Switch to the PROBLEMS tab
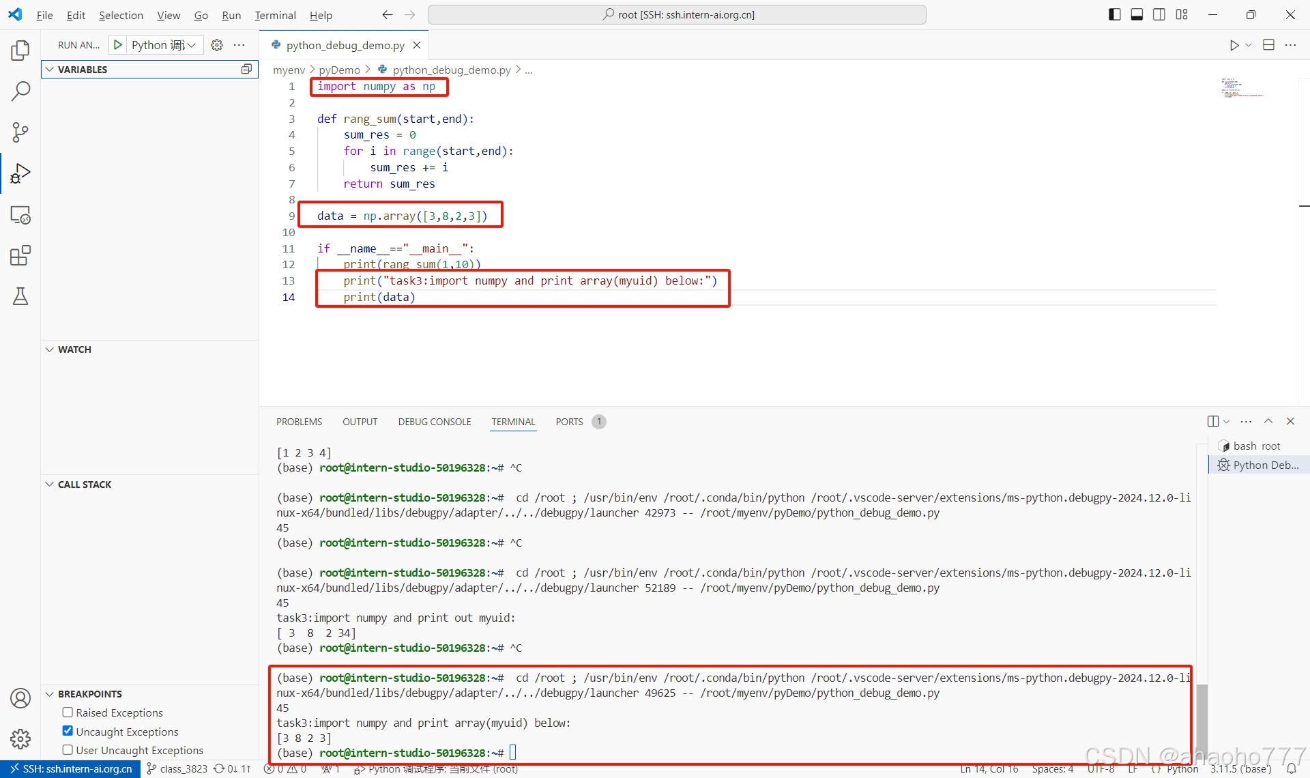 (x=299, y=422)
